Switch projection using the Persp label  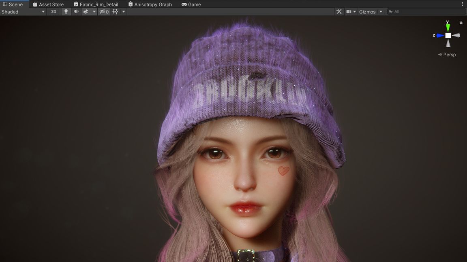(450, 54)
